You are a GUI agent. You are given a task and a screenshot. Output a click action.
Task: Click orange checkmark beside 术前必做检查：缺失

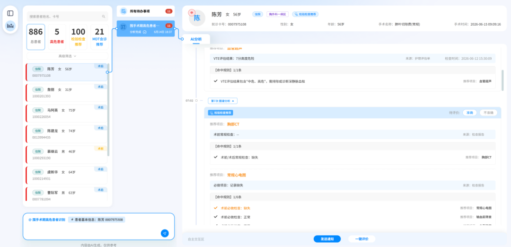[215, 208]
